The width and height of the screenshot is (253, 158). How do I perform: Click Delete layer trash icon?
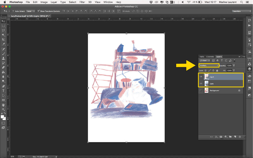click(x=240, y=137)
